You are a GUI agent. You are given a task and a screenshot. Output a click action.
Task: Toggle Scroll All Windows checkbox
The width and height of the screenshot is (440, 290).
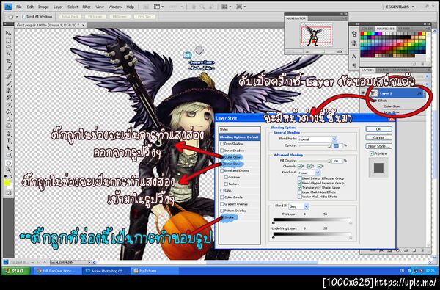point(24,17)
